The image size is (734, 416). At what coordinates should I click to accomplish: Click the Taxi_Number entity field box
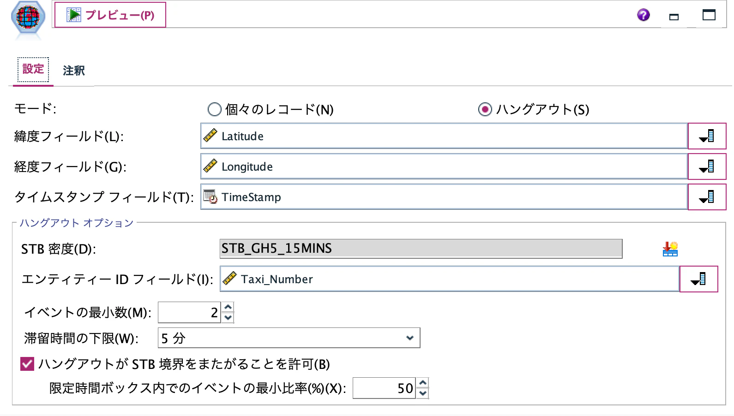point(450,279)
